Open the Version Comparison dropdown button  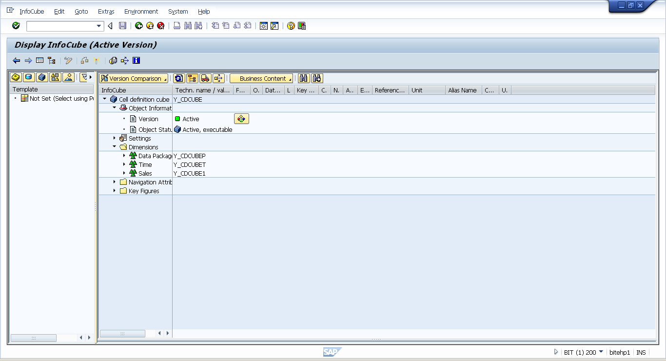point(134,78)
